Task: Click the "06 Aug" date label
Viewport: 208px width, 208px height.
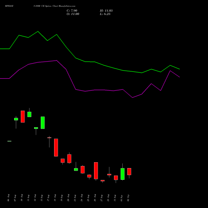Action: [x=8, y=198]
